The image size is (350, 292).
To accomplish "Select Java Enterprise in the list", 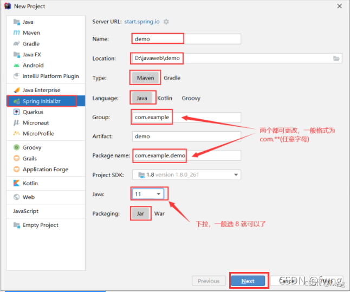I will click(x=46, y=90).
